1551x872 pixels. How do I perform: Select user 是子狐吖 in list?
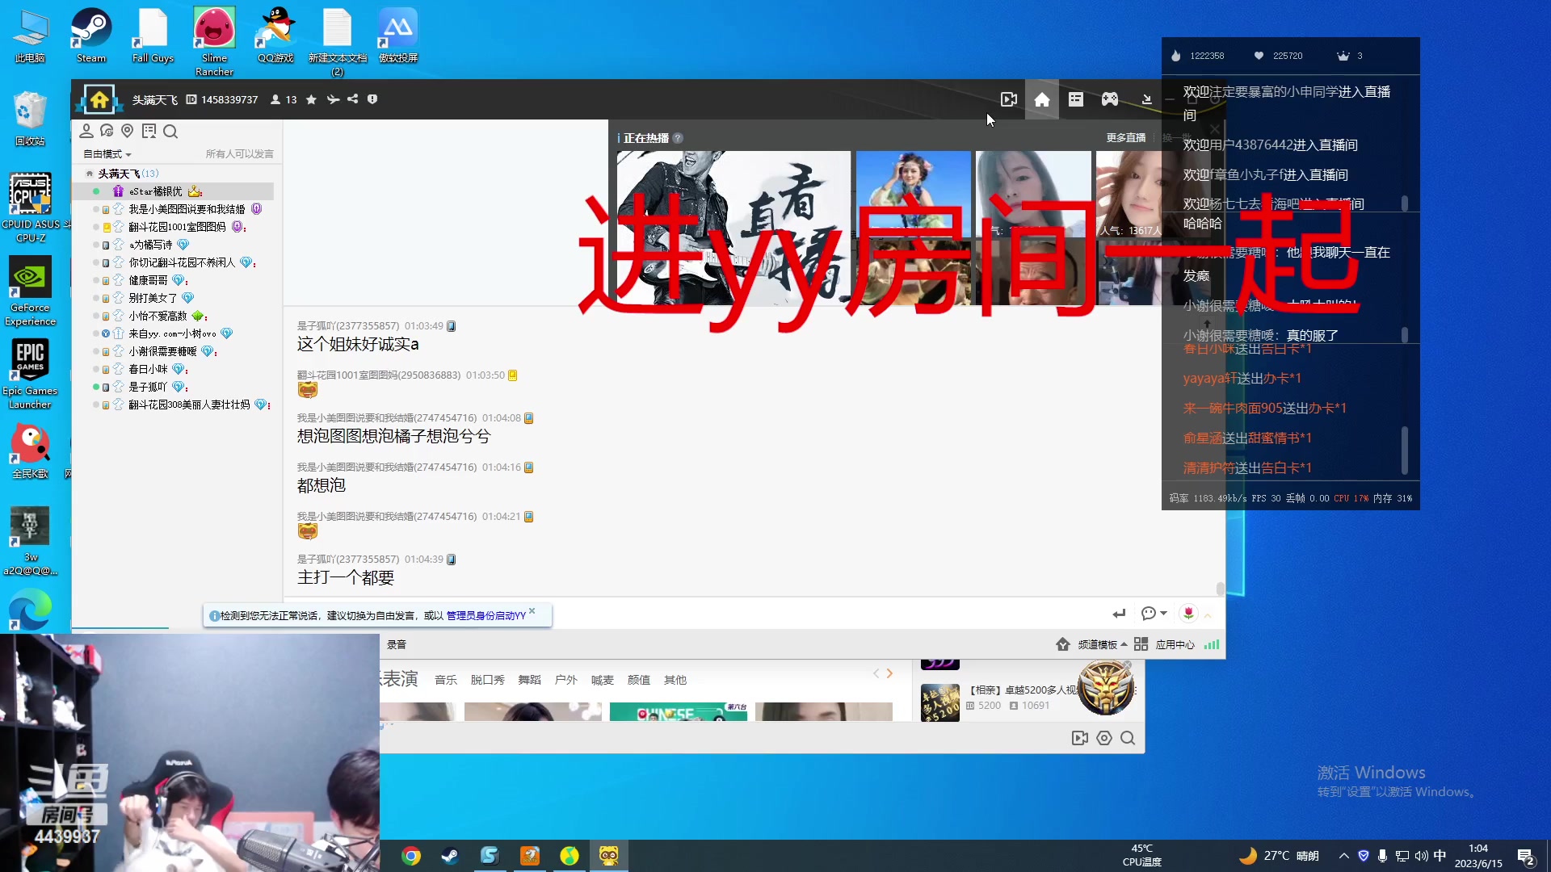click(x=173, y=387)
